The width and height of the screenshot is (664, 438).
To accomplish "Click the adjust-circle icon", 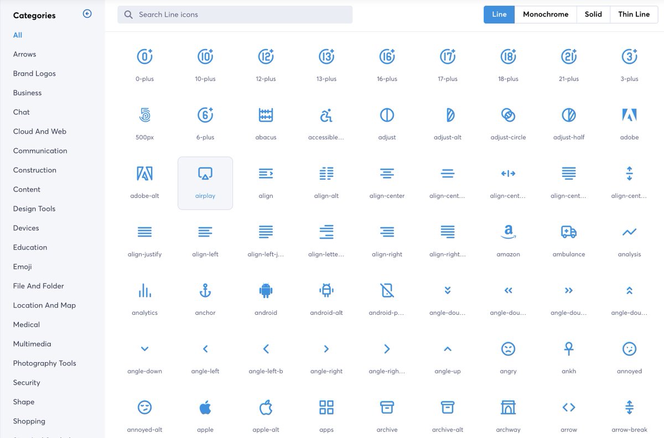I will pos(508,115).
